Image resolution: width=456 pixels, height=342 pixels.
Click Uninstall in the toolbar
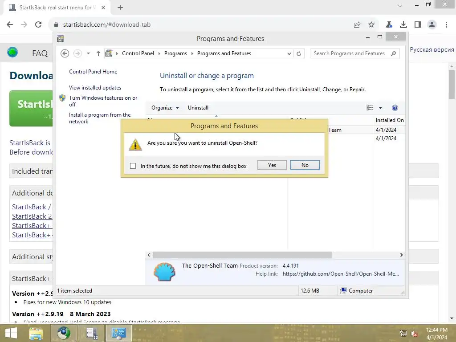198,108
